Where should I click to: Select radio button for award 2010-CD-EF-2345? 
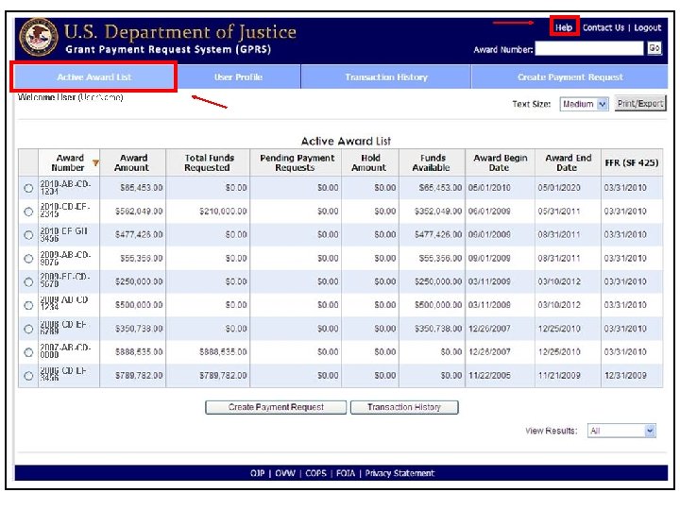pyautogui.click(x=28, y=212)
